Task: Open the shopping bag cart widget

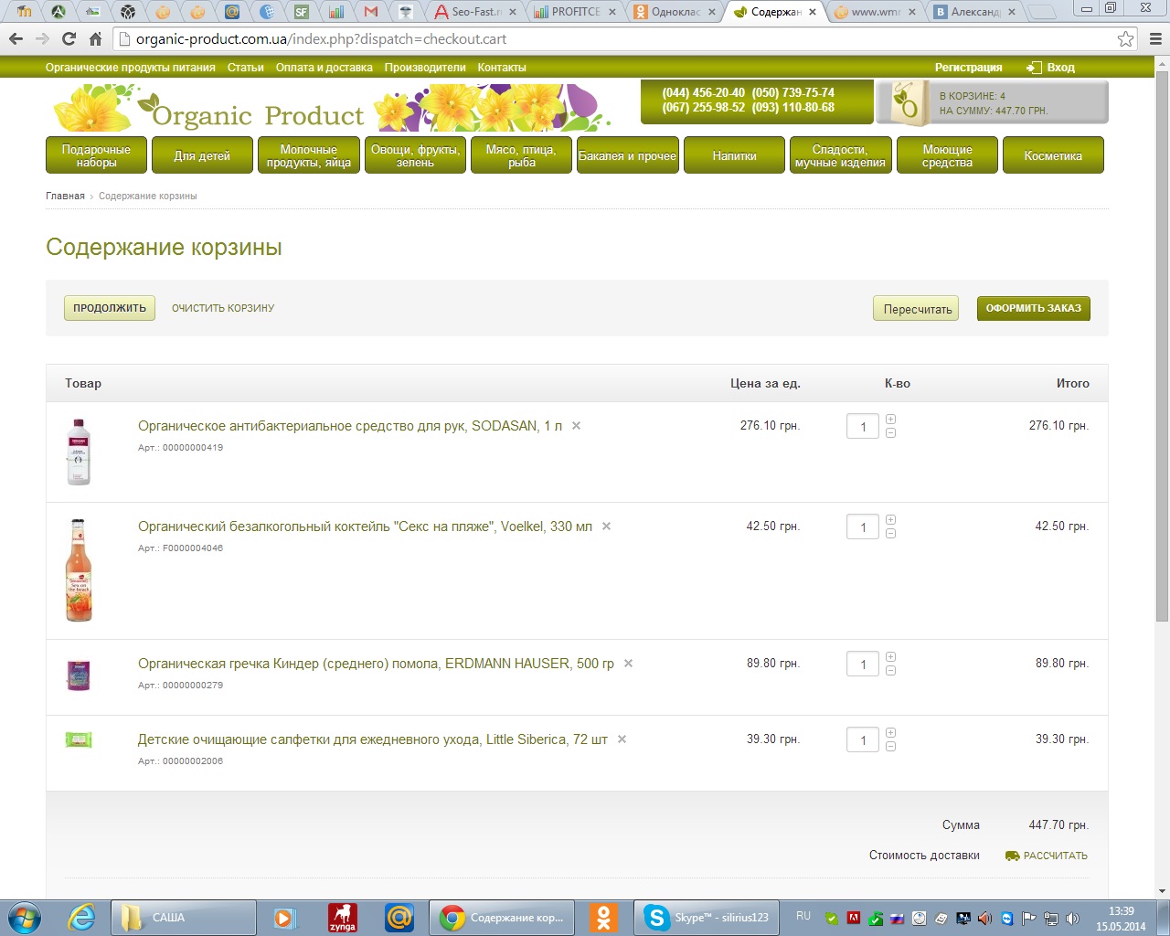Action: [x=992, y=102]
